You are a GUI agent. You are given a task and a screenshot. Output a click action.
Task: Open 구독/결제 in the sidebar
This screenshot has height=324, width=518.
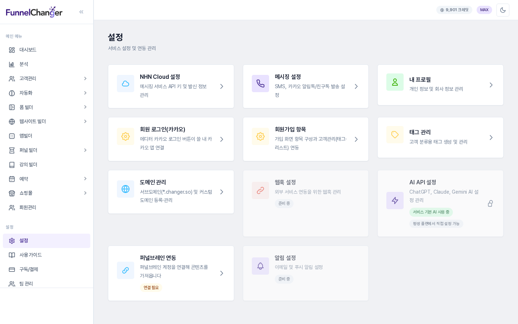coord(46,270)
